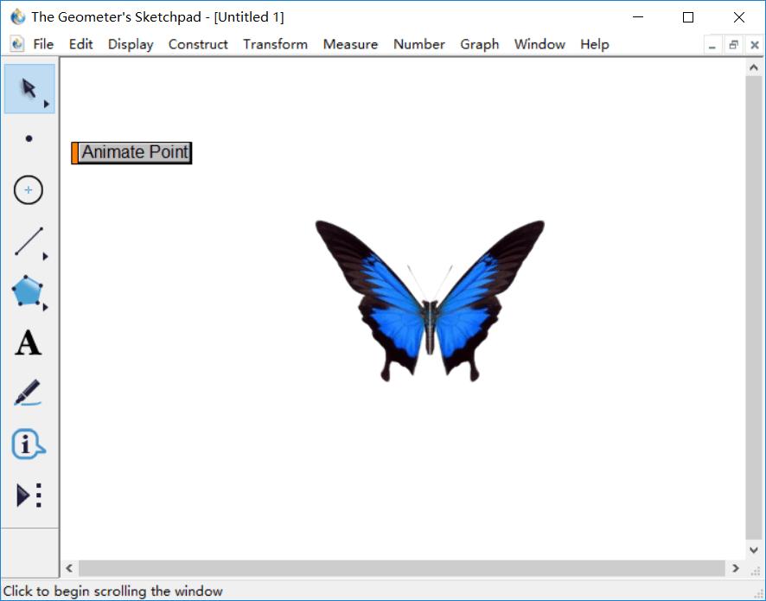The image size is (766, 601).
Task: Click the horizontal scrollbar right arrow
Action: (736, 568)
